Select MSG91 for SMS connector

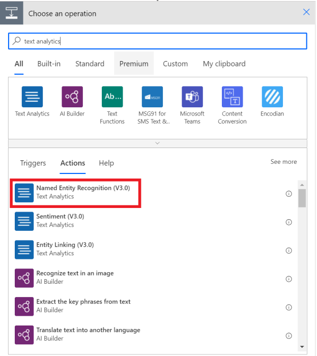(152, 97)
